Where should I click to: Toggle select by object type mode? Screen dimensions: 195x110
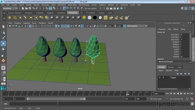click(x=51, y=8)
